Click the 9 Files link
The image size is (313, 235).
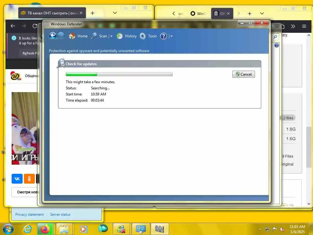click(288, 156)
